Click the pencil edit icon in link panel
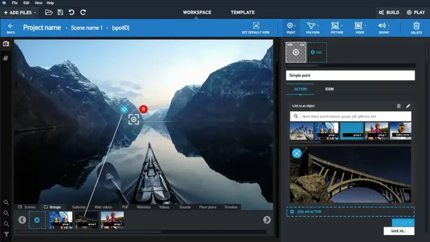The width and height of the screenshot is (430, 242). [x=408, y=106]
